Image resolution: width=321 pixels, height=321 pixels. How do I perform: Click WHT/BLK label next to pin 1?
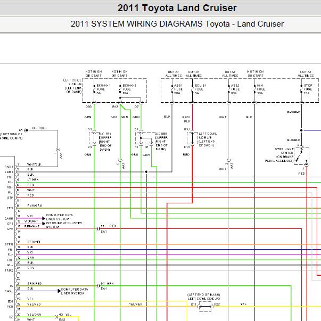34,164
